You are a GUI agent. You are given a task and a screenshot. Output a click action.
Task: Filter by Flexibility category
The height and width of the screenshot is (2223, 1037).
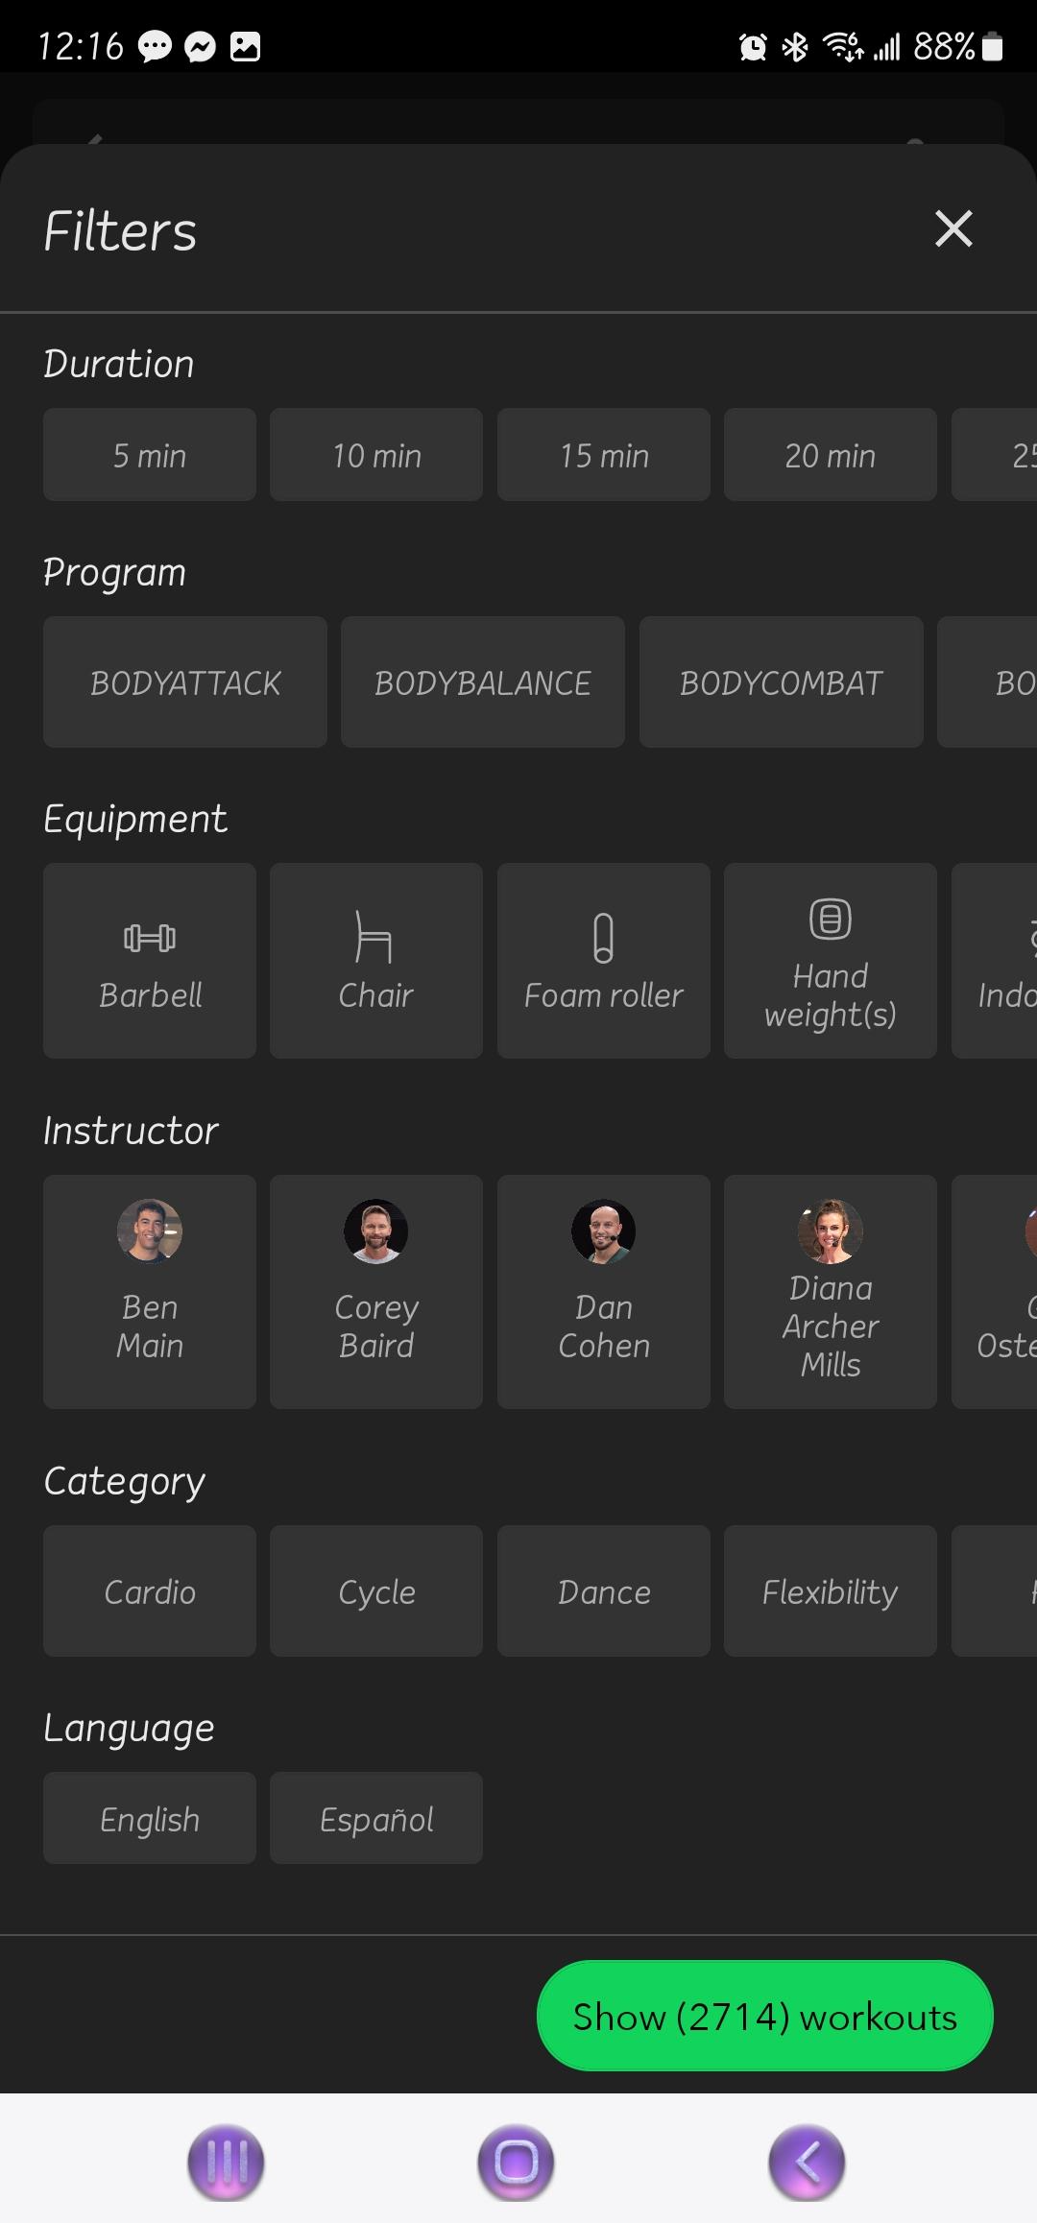pyautogui.click(x=831, y=1591)
